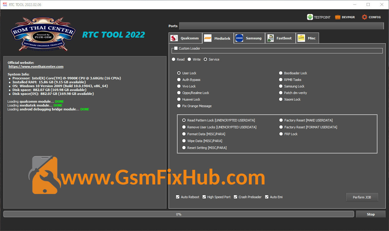The image size is (389, 231).
Task: Click the Stop button
Action: tap(371, 214)
